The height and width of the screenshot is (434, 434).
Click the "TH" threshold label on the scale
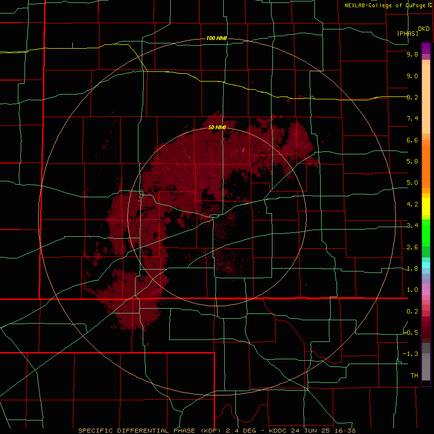pyautogui.click(x=414, y=375)
